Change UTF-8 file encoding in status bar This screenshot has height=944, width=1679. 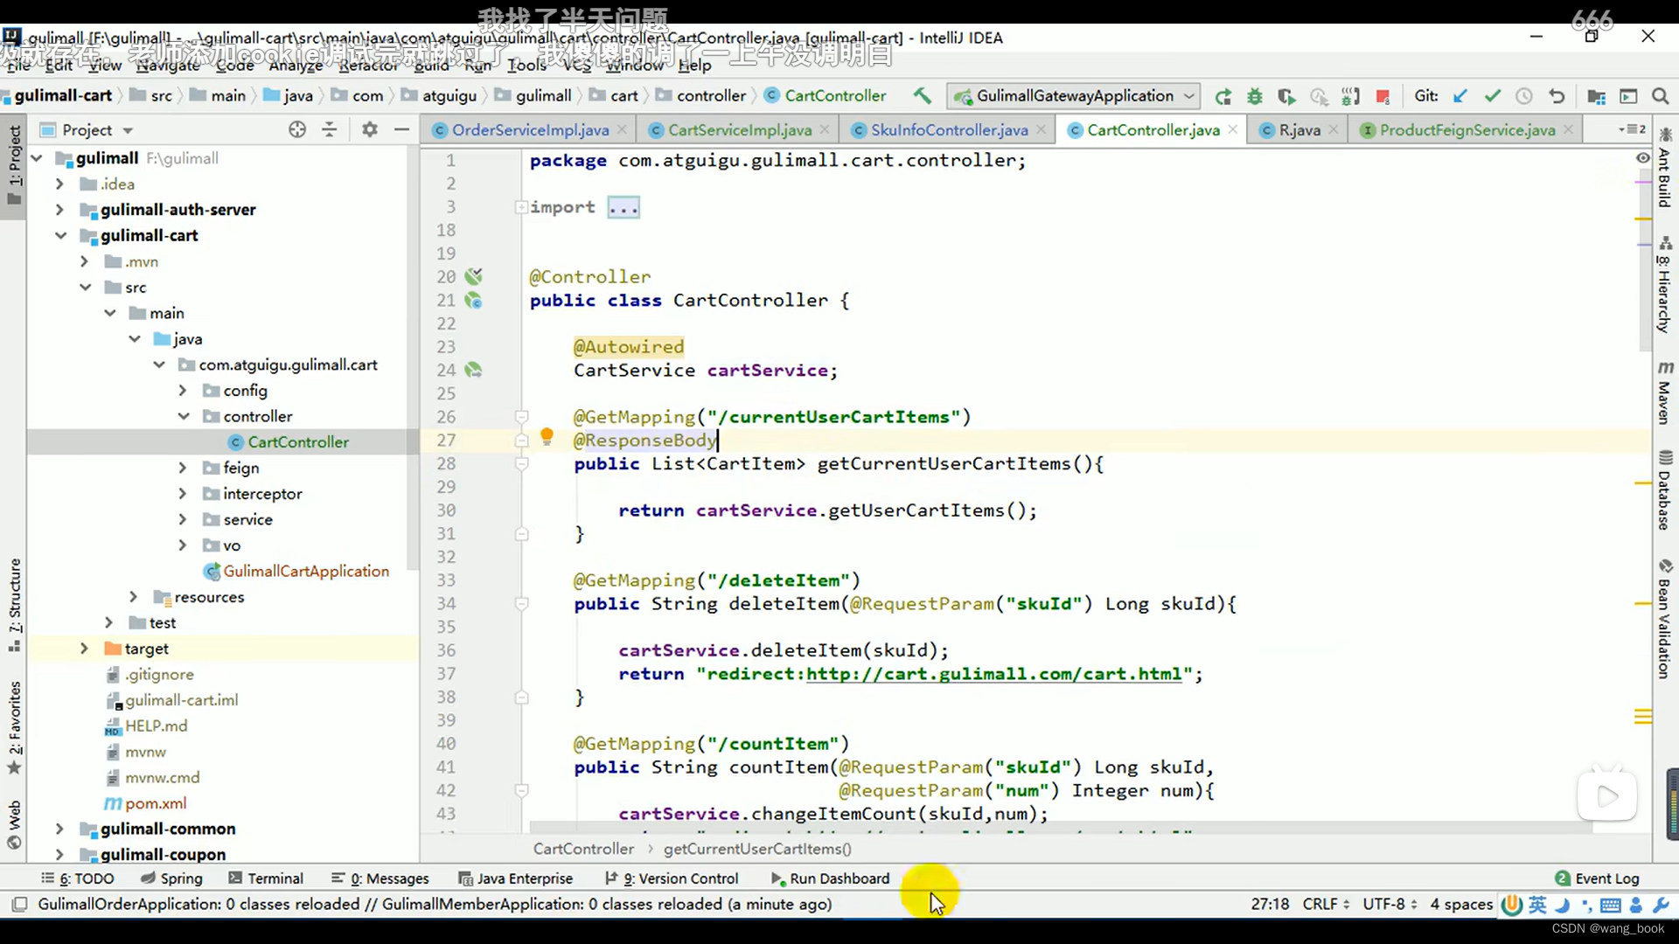coord(1390,904)
